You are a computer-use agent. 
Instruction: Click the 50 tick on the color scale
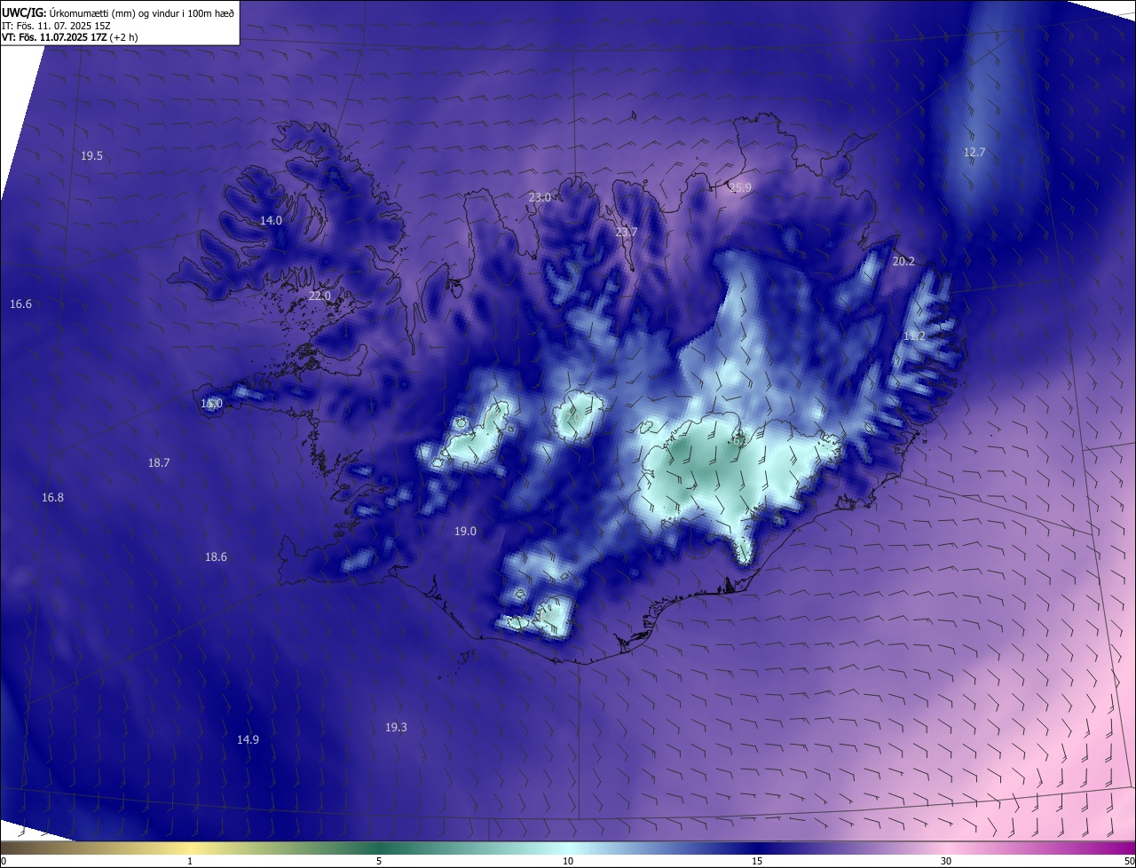click(x=1129, y=861)
